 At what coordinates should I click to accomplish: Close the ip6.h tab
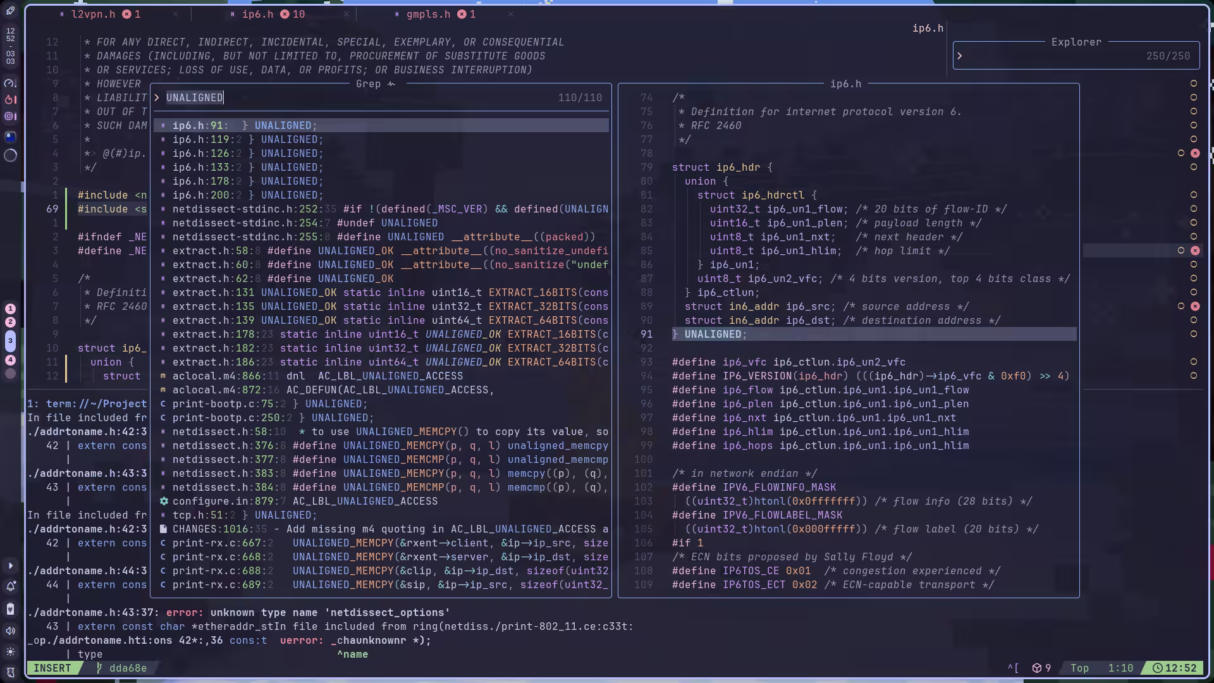coord(346,14)
